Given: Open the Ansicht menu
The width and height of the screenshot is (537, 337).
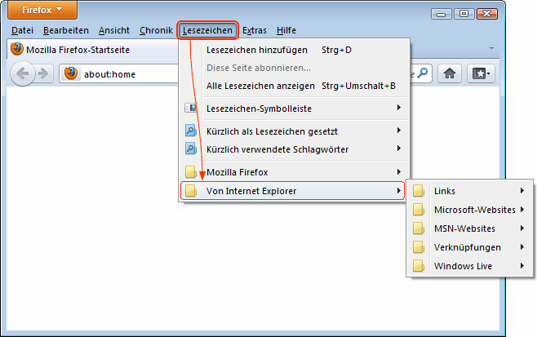Looking at the screenshot, I should pyautogui.click(x=114, y=30).
